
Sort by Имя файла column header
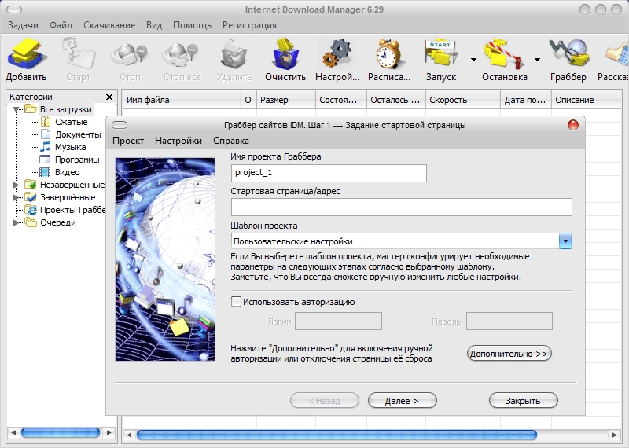tap(182, 100)
